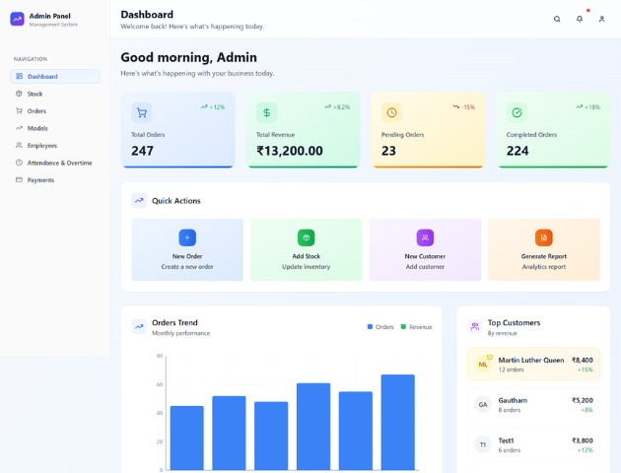Click the green Add Stock box icon
Image resolution: width=621 pixels, height=473 pixels.
tap(307, 237)
